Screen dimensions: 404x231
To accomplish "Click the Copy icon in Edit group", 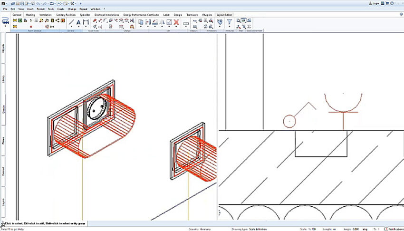I will (x=141, y=22).
